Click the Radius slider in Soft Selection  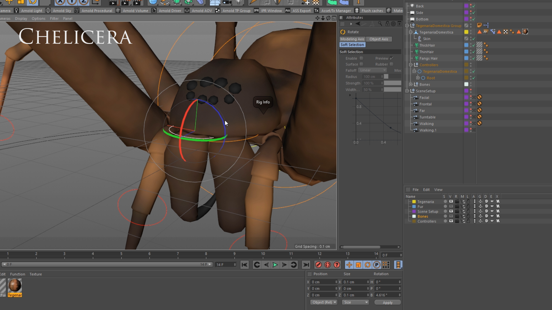pyautogui.click(x=392, y=77)
